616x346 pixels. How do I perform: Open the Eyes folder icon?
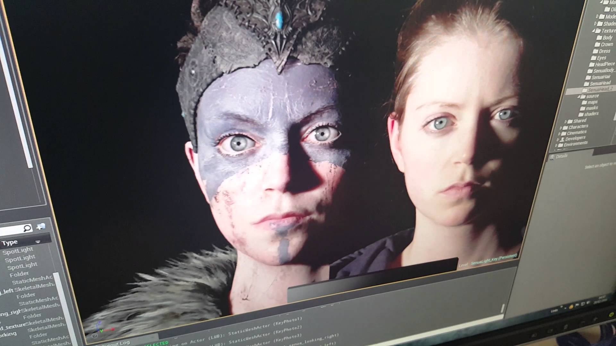594,58
